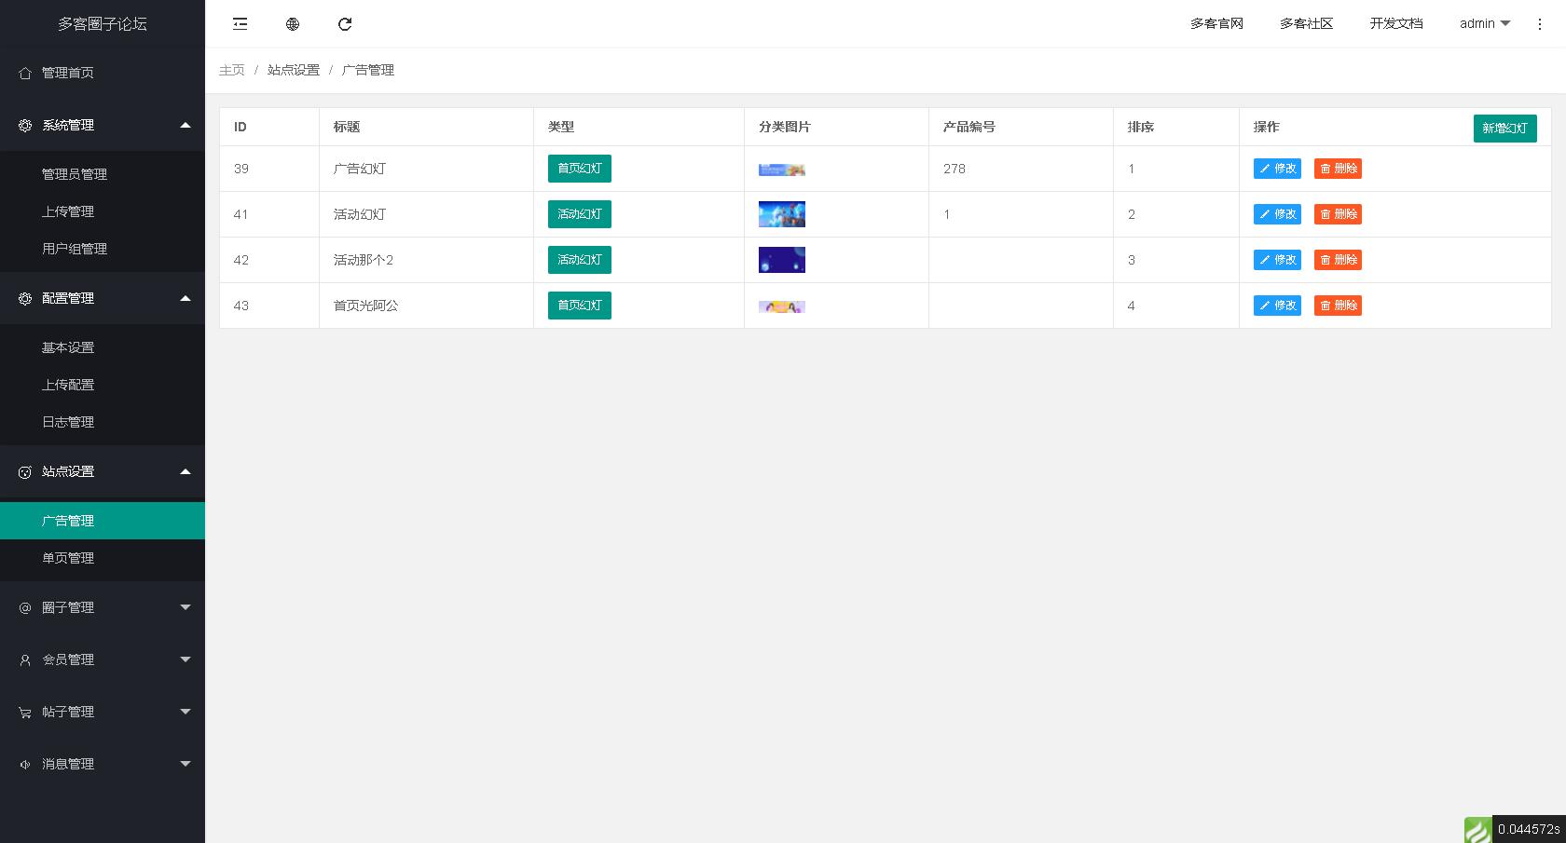
Task: Edit the 活动那个2 row with 修改
Action: coord(1277,260)
